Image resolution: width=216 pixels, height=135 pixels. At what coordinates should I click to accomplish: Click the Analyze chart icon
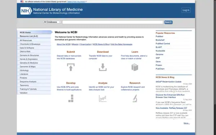pos(103,98)
